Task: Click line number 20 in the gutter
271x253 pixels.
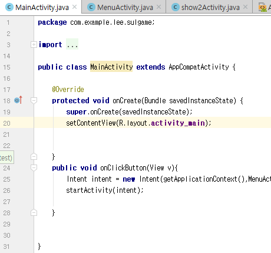Action: click(x=6, y=123)
